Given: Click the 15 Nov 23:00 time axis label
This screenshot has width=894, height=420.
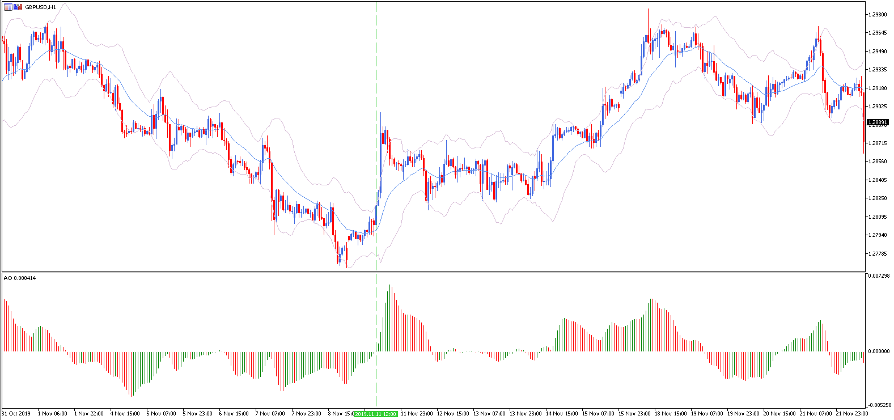Looking at the screenshot, I should (x=634, y=414).
